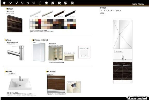Click the counter color description under the bowl
The width and height of the screenshot is (149, 100).
(x=21, y=94)
